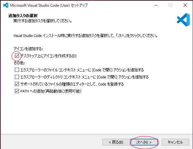The height and width of the screenshot is (149, 193).
Task: Click the instruction text 実行する追加タスクを選択してください。
Action: click(43, 21)
